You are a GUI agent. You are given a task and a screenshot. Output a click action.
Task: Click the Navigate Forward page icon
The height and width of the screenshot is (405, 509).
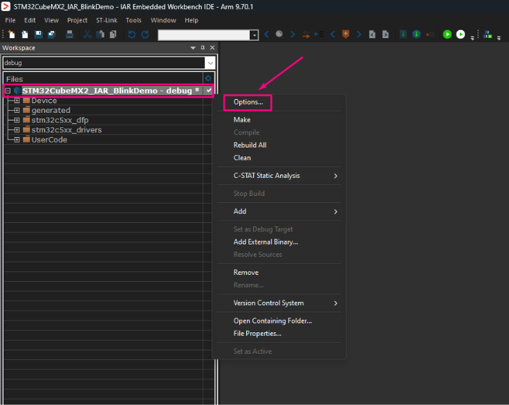click(385, 34)
